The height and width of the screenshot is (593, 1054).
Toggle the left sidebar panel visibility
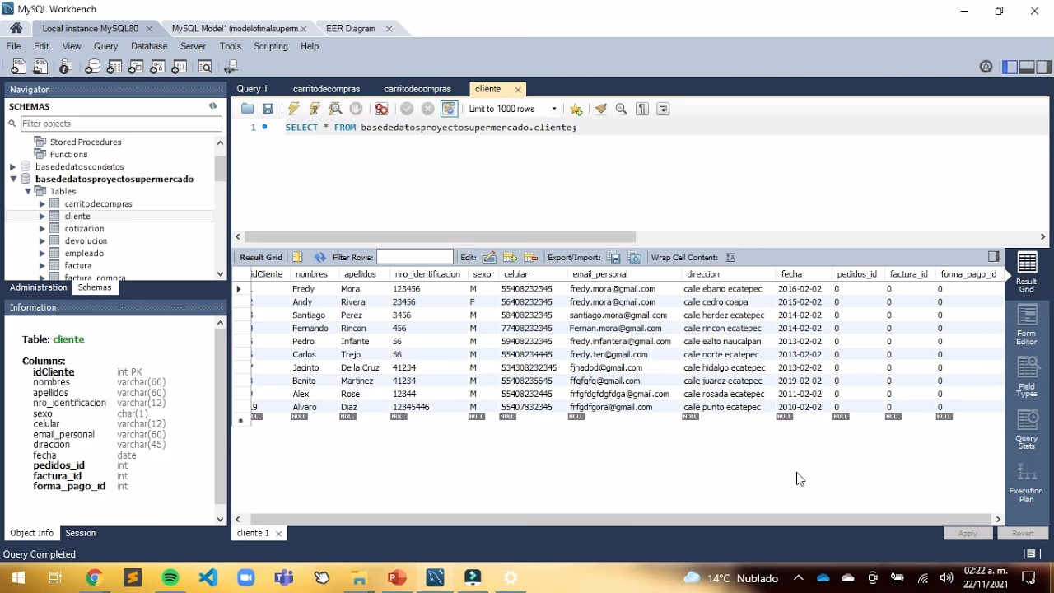[1010, 68]
